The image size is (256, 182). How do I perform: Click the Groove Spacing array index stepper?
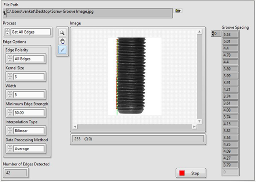pos(212,34)
